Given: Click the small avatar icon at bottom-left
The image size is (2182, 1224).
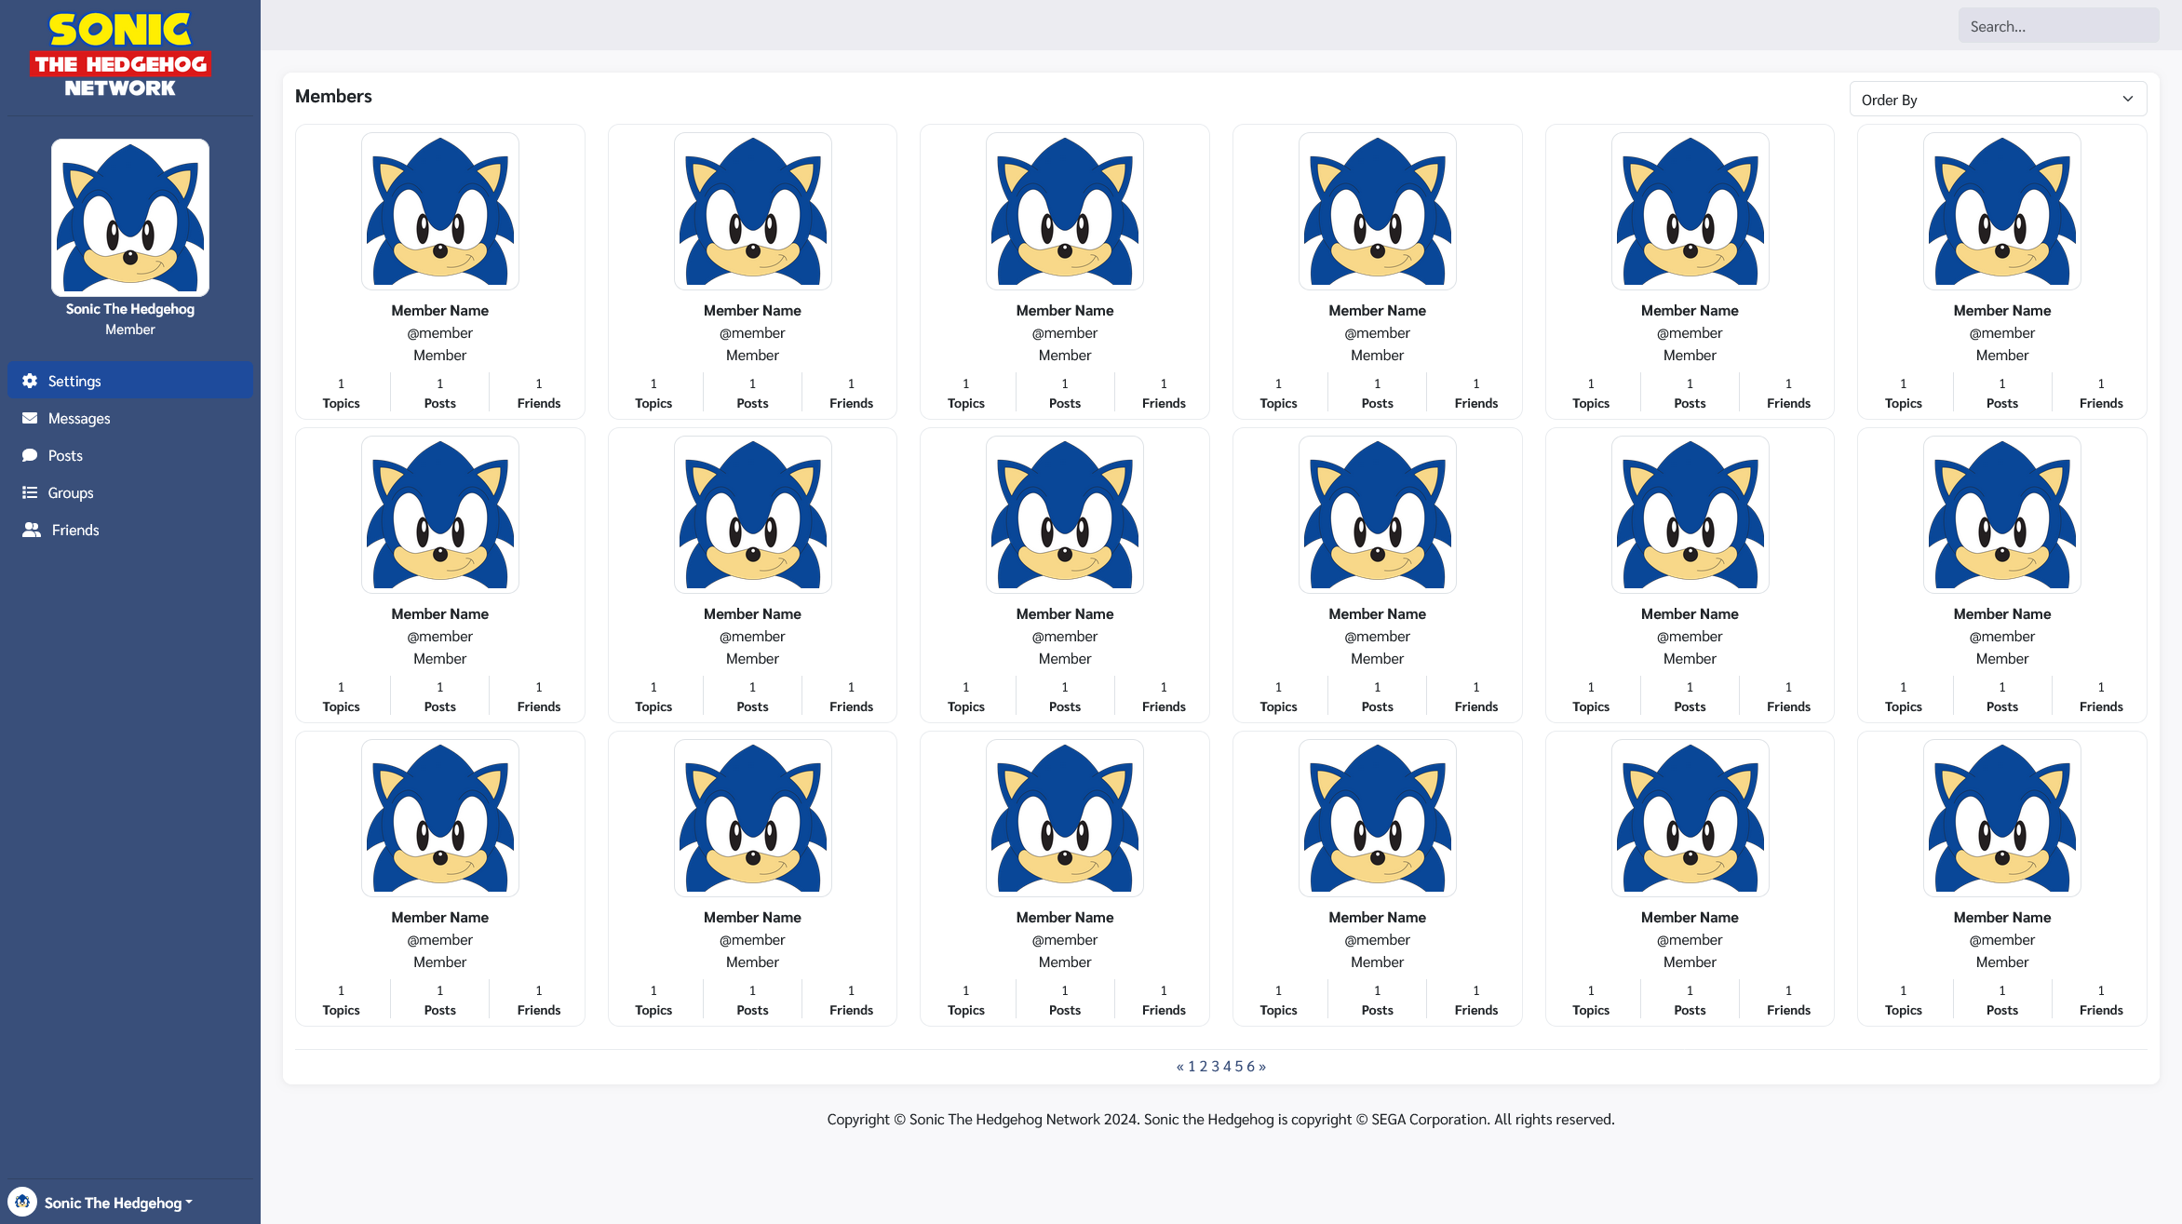Looking at the screenshot, I should coord(22,1202).
